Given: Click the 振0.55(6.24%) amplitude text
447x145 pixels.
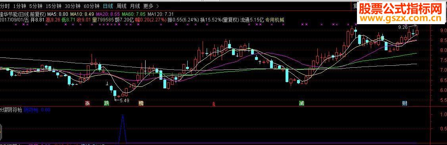Looking at the screenshot, I should pyautogui.click(x=183, y=20).
